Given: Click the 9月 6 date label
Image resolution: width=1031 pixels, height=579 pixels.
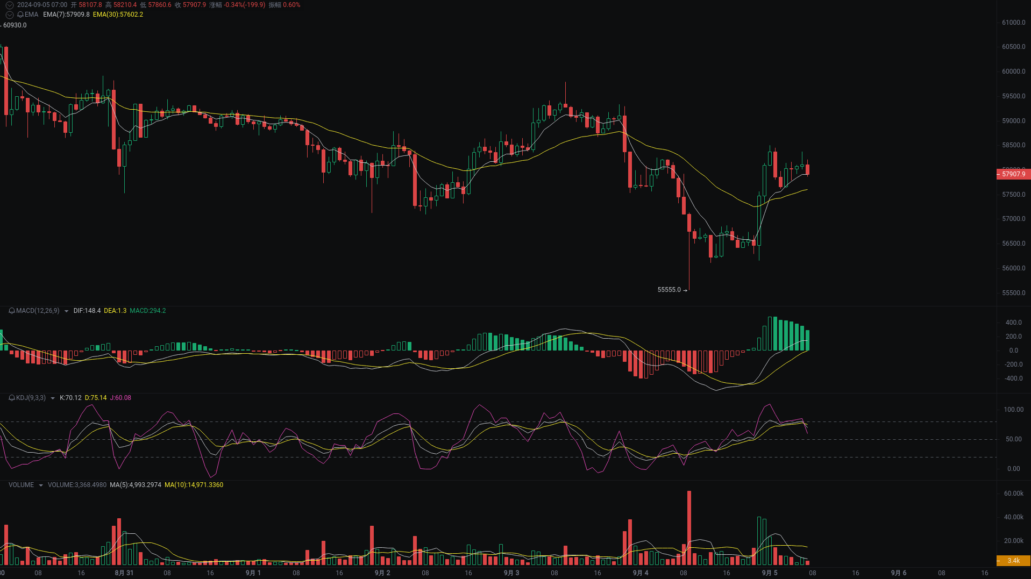Looking at the screenshot, I should pos(899,573).
